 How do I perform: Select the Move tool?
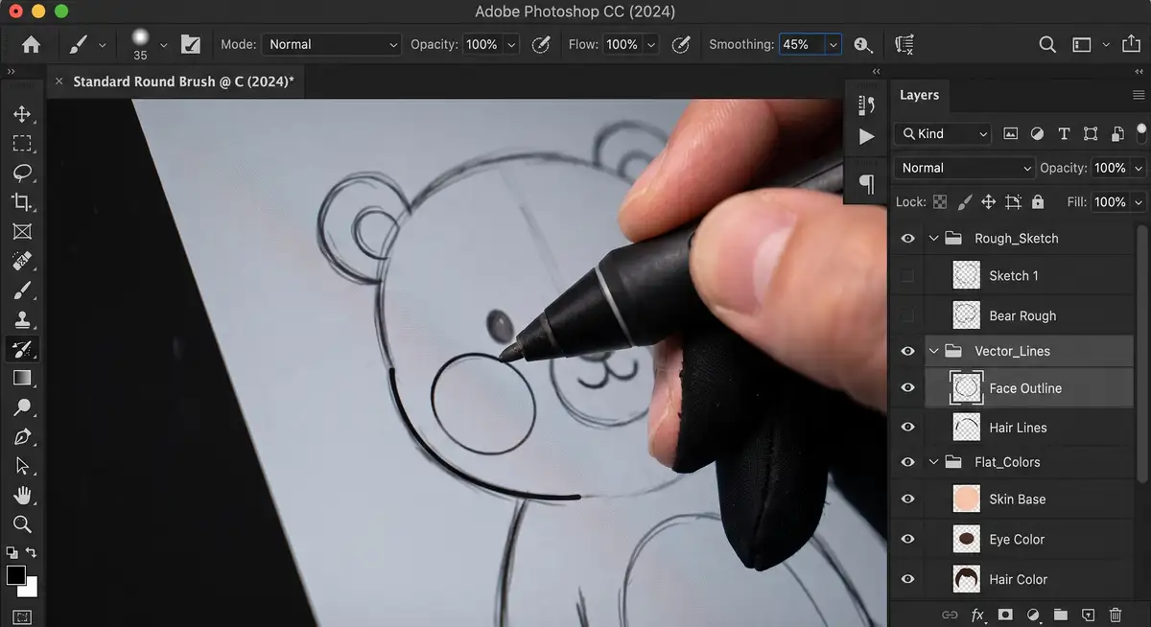pyautogui.click(x=21, y=114)
